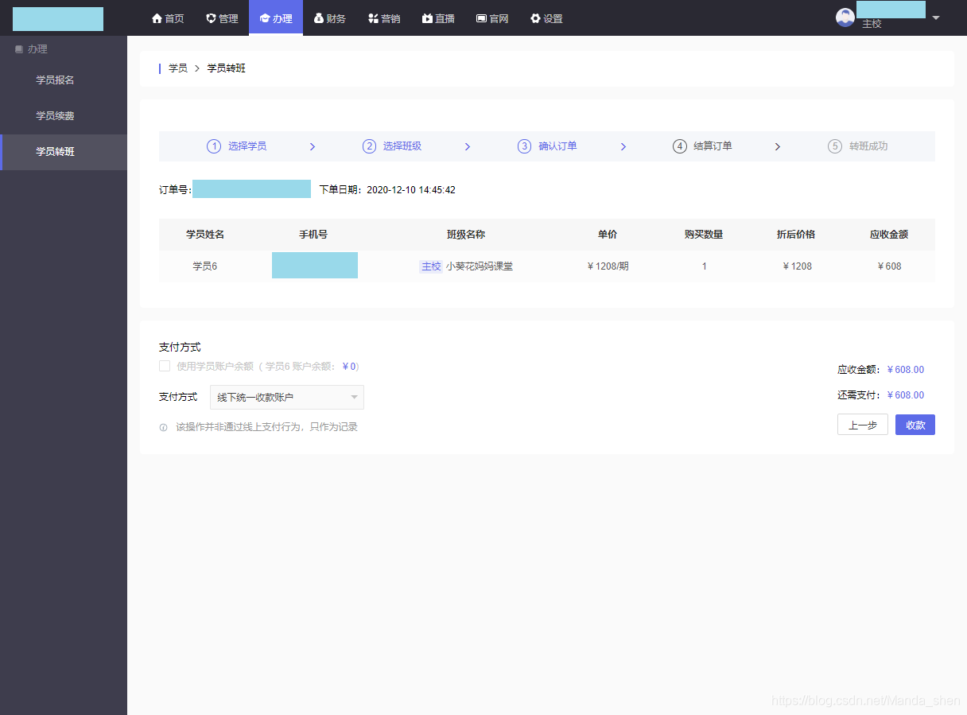The width and height of the screenshot is (967, 715).
Task: Click the info icon beside the payment notice
Action: [x=163, y=427]
